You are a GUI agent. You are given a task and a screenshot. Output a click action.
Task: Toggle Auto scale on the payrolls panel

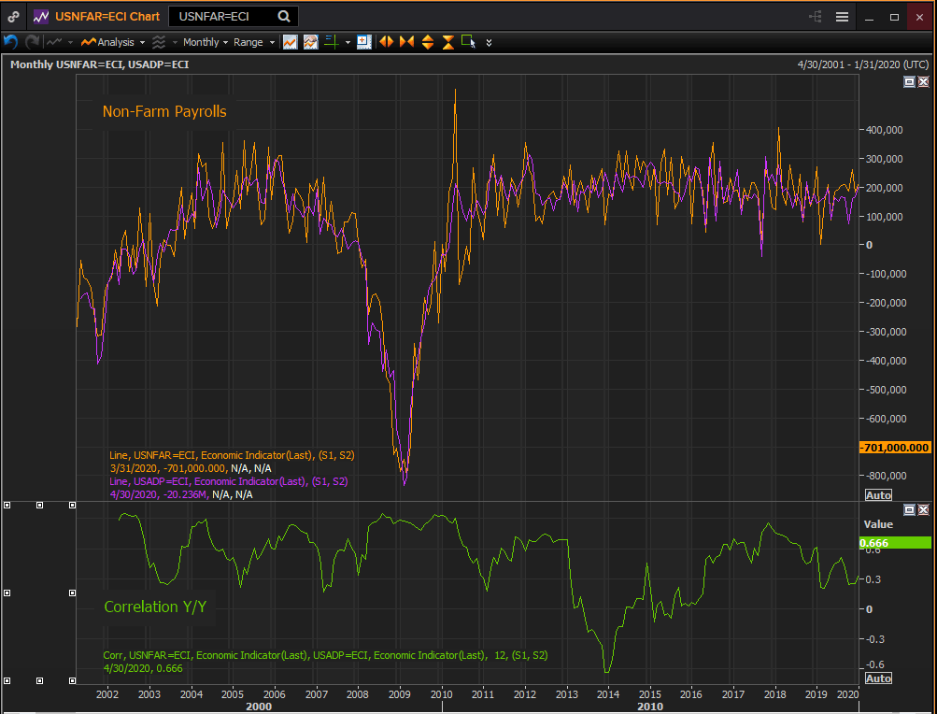coord(878,494)
